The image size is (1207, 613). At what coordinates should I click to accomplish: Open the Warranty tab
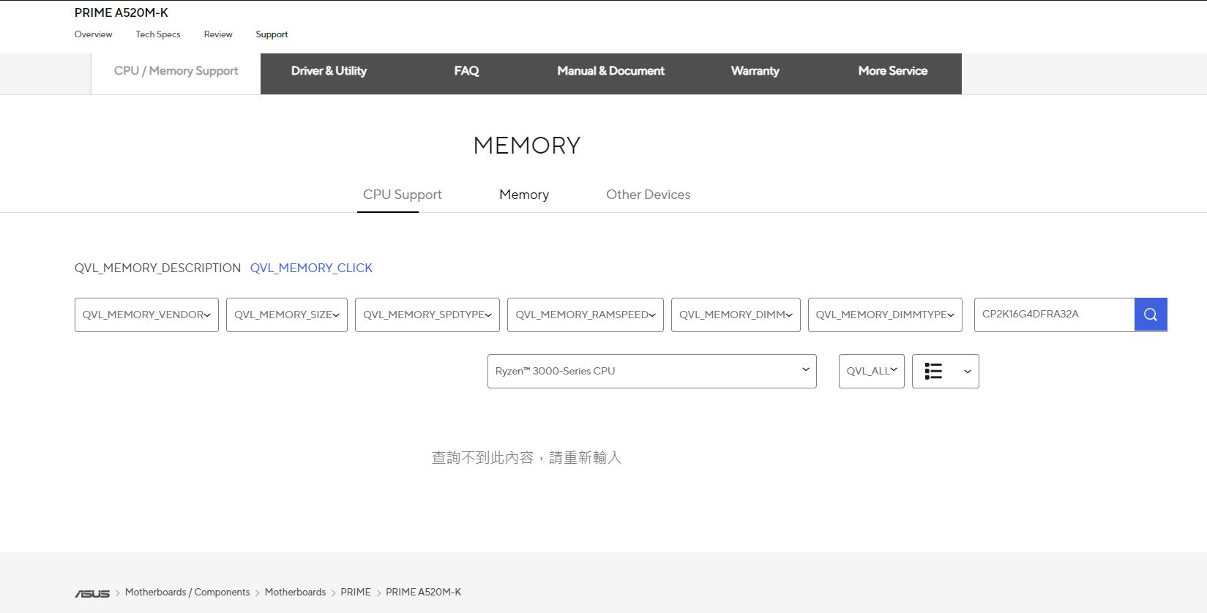(755, 71)
